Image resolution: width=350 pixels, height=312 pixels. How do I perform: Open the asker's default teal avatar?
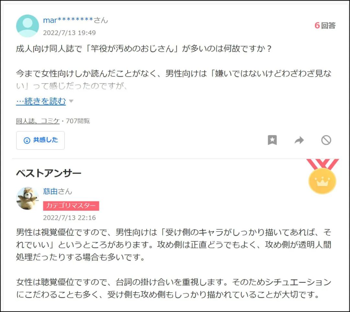pos(28,26)
